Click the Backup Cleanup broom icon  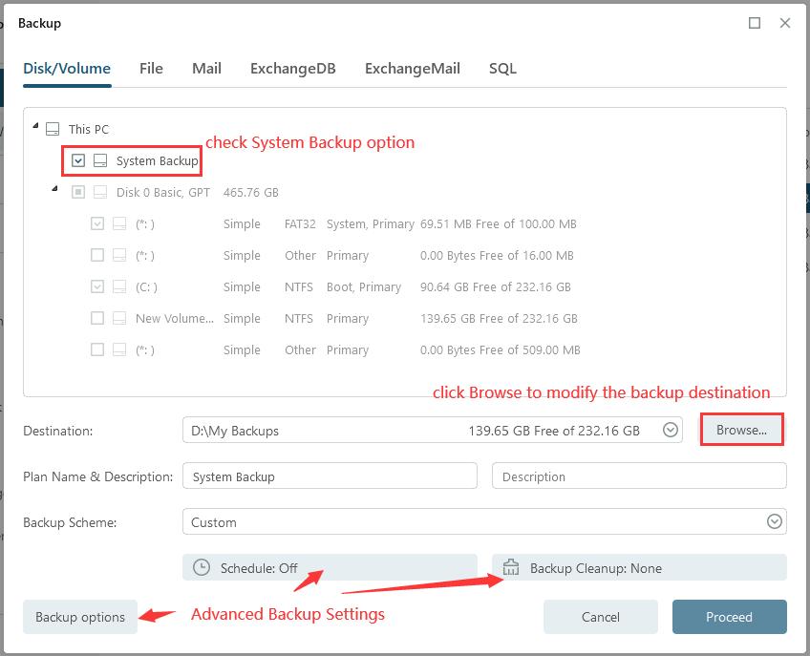[x=511, y=567]
